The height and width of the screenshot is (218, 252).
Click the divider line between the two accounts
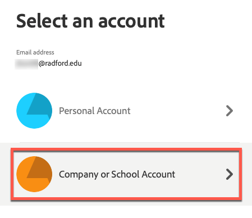[130, 142]
